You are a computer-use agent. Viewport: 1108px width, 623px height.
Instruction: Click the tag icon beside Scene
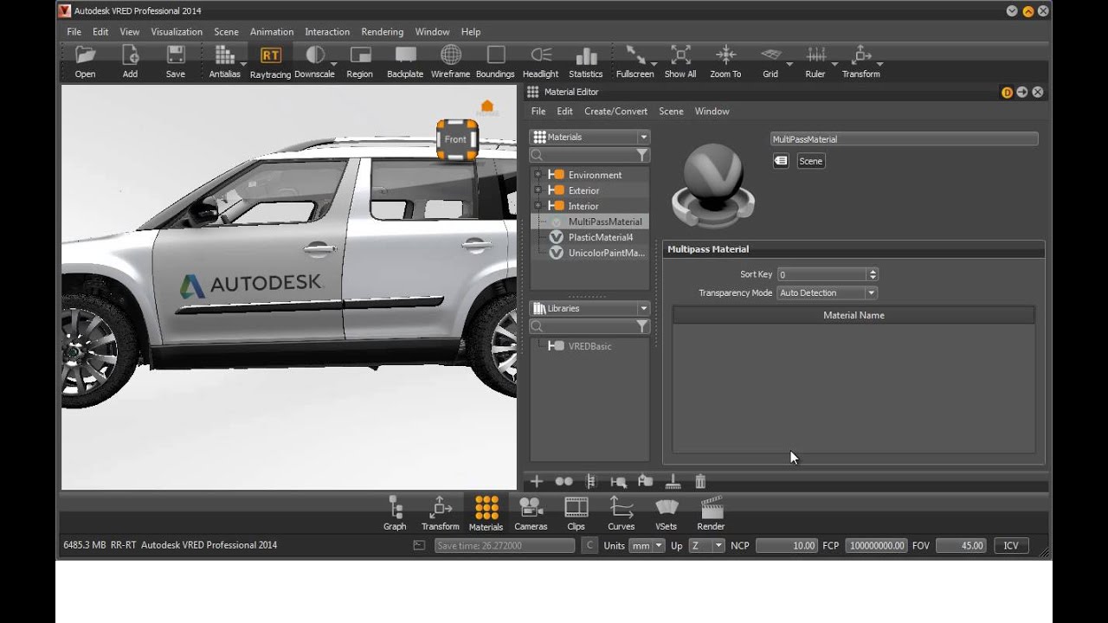point(781,161)
